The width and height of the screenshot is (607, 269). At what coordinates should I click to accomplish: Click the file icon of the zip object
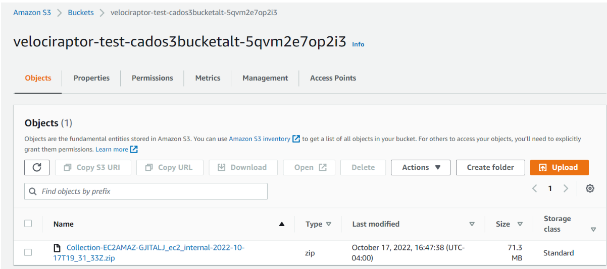pos(58,248)
